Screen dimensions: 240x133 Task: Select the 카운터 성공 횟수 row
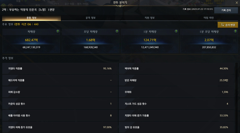point(60,104)
